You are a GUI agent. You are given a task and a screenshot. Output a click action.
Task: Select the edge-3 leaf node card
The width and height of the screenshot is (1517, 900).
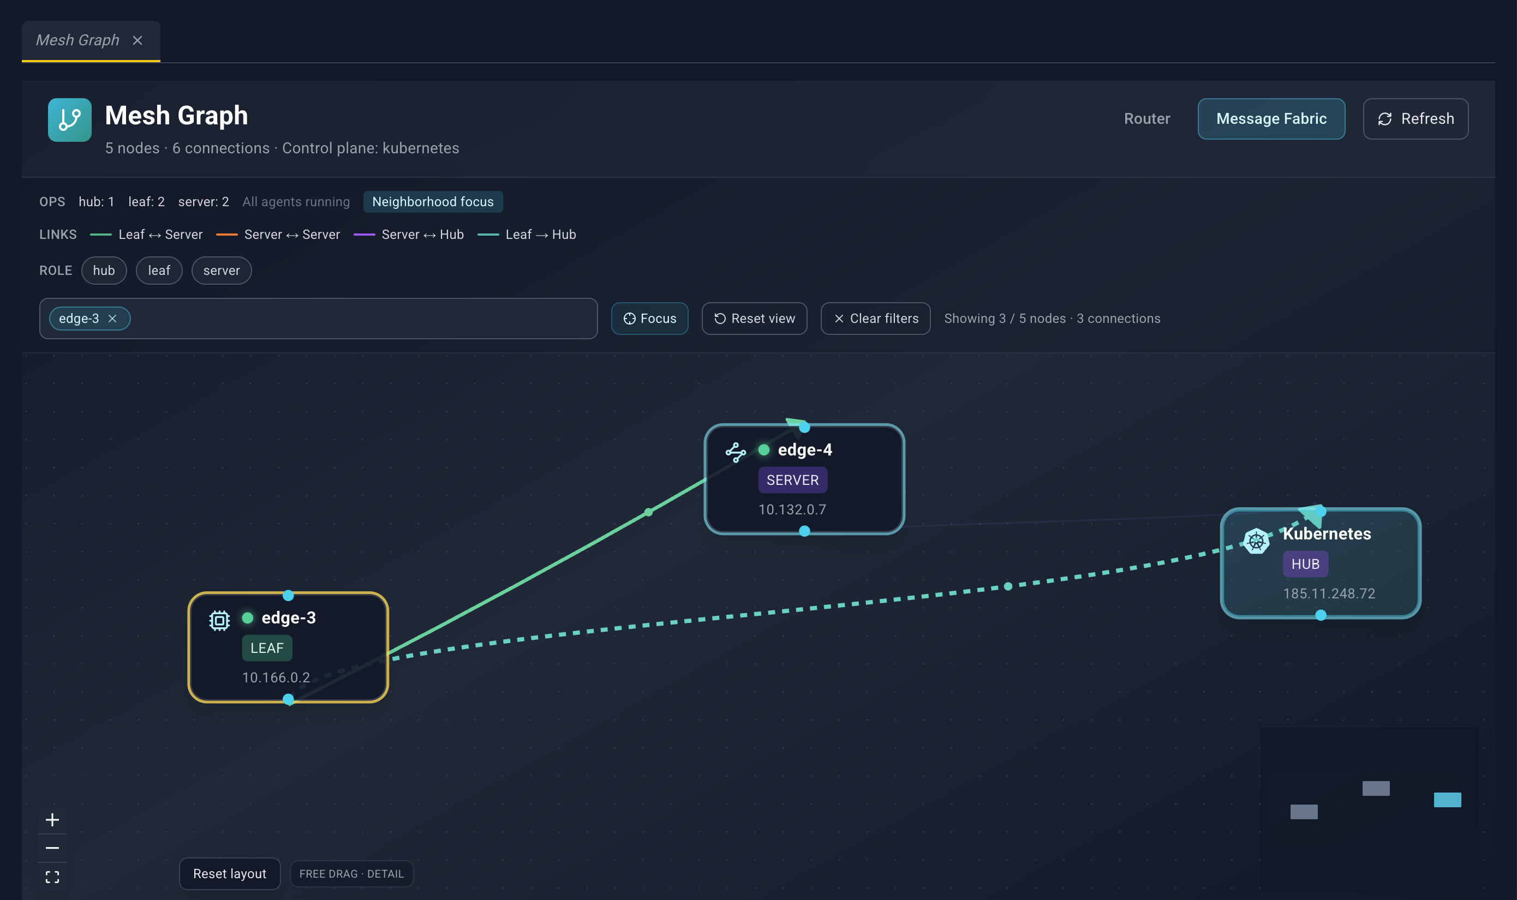pyautogui.click(x=288, y=647)
